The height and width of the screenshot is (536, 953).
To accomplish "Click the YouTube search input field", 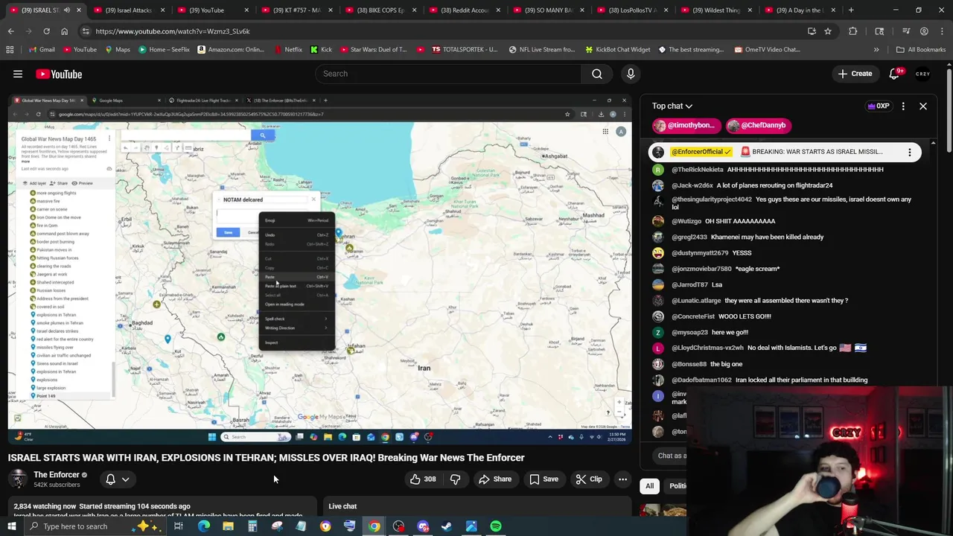I will 448,74.
